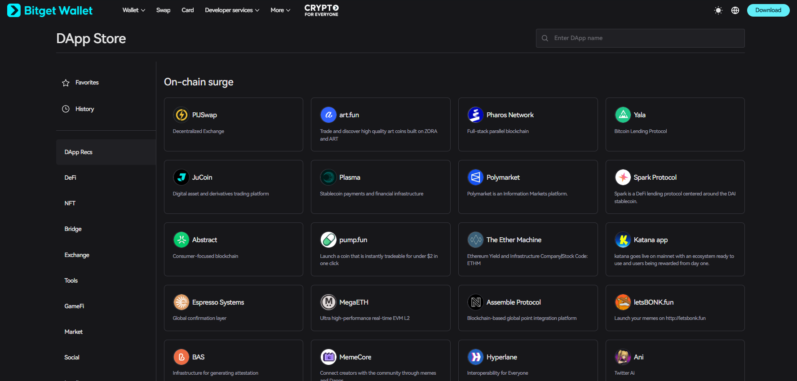This screenshot has width=797, height=381.
Task: Click the Bitget Wallet logo icon
Action: tap(14, 10)
